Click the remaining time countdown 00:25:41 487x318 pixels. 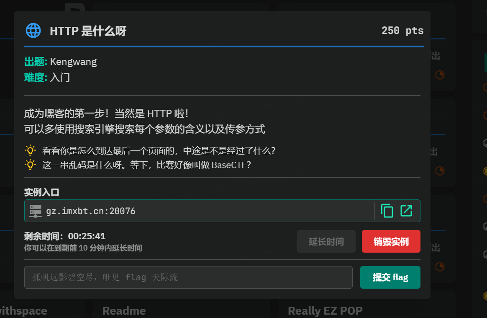tap(87, 236)
